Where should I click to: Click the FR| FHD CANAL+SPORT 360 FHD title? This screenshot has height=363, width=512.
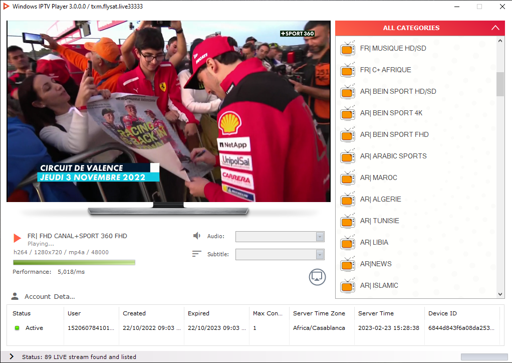(77, 236)
